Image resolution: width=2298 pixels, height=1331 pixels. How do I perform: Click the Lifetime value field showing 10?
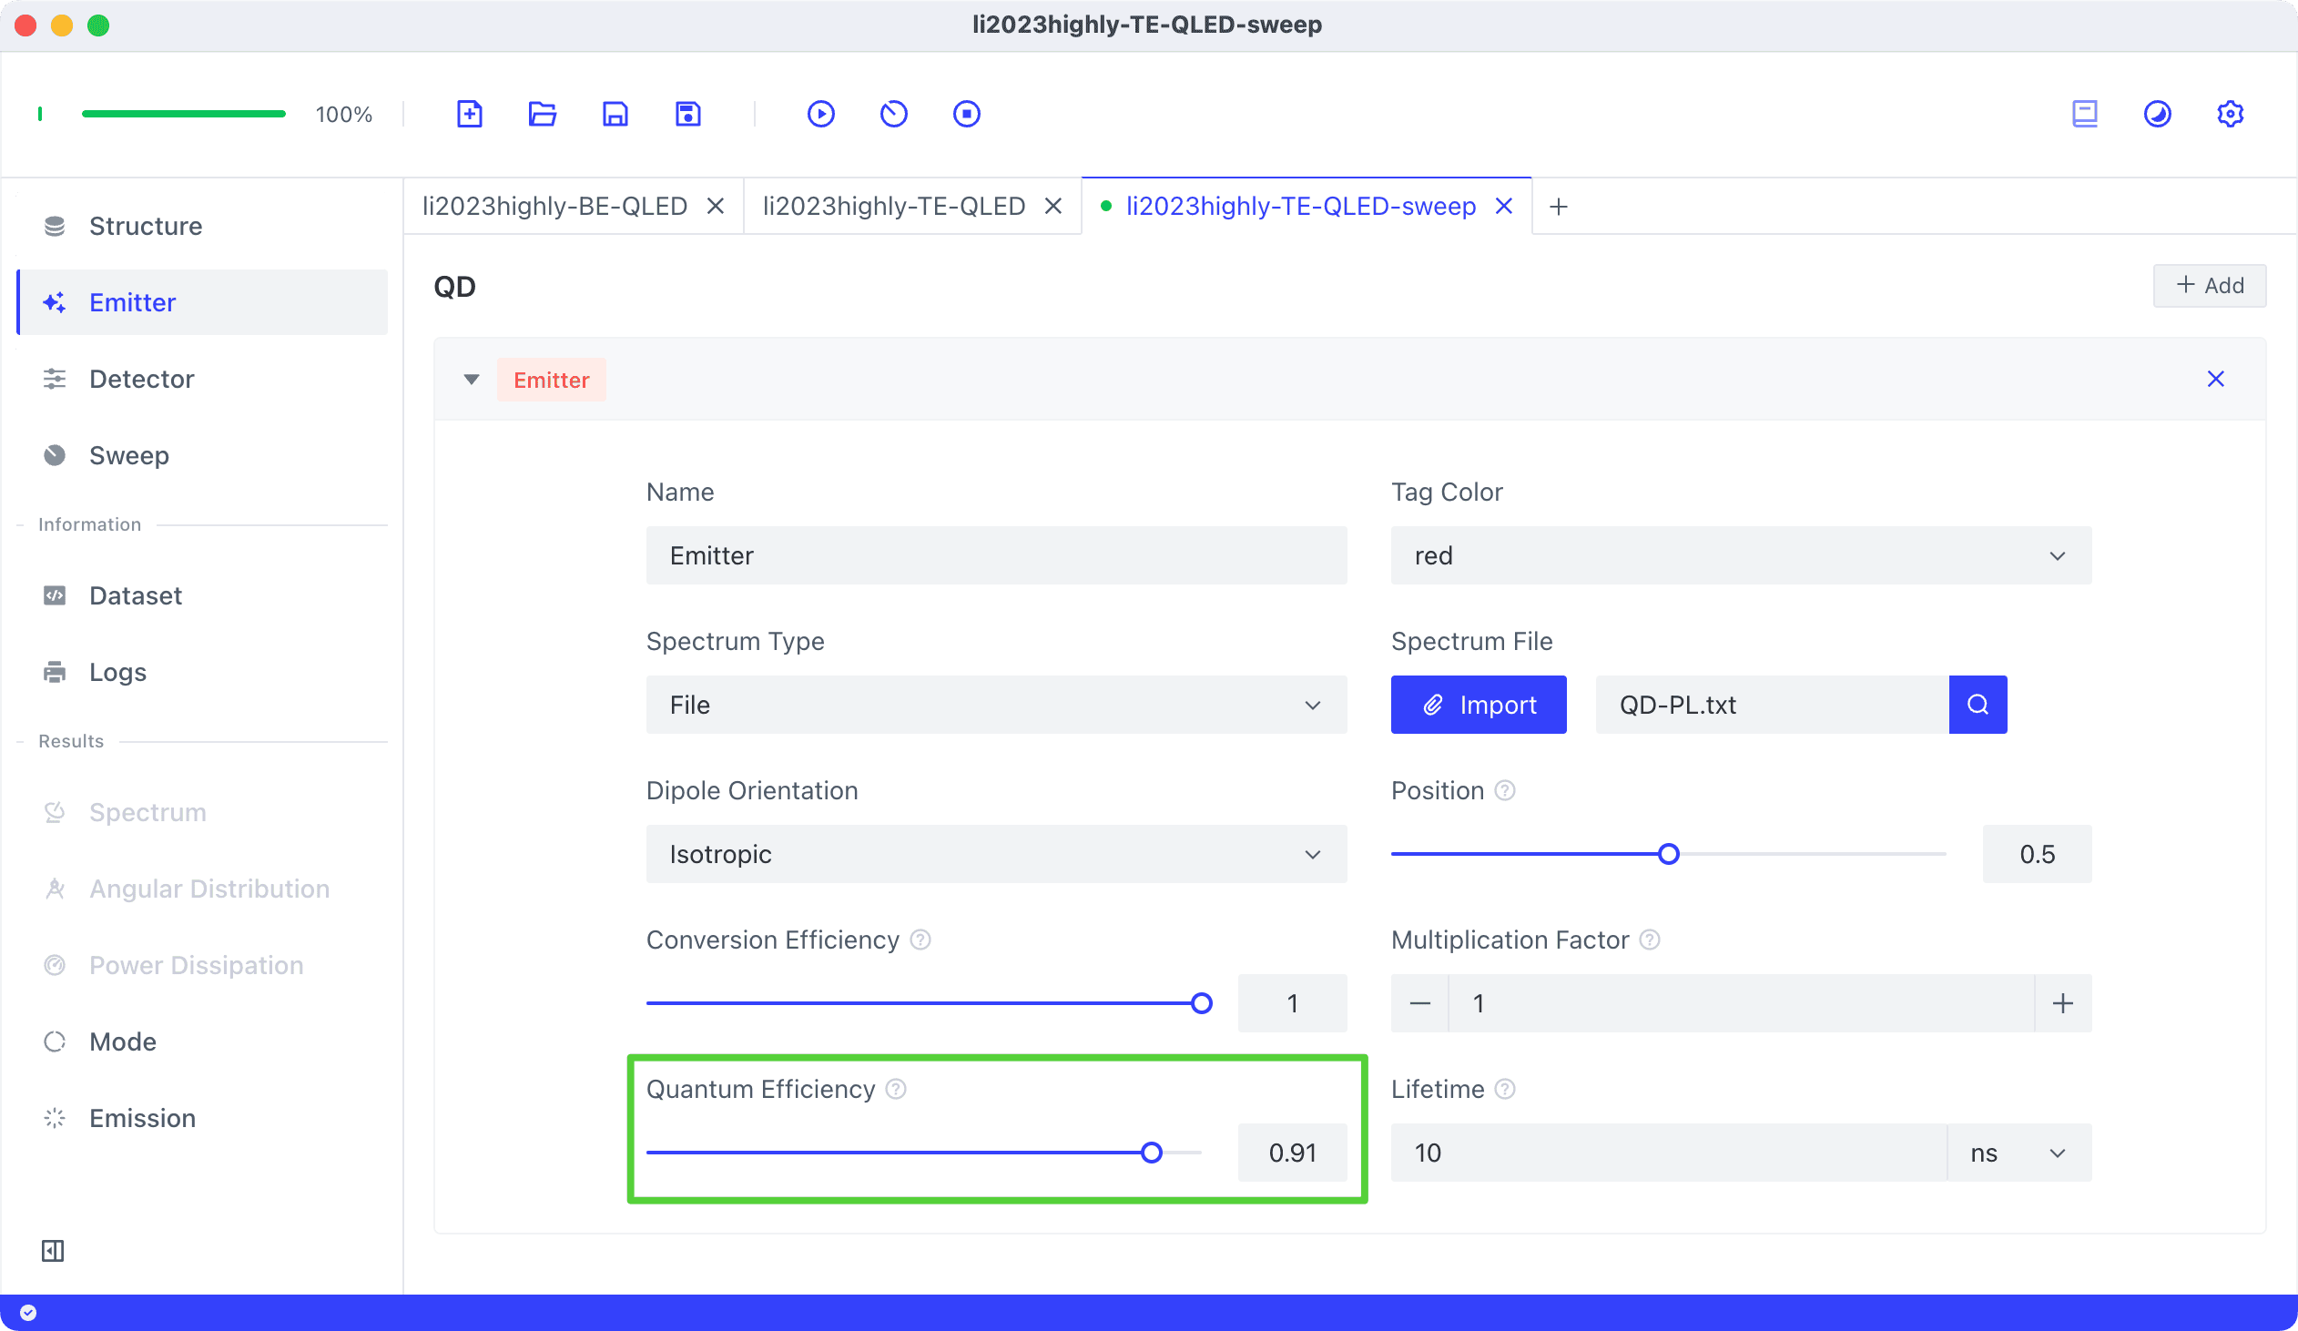pos(1669,1153)
